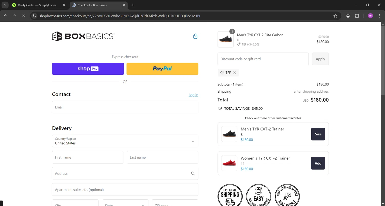Open the shopping bag cart icon
385x206 pixels.
click(x=195, y=36)
